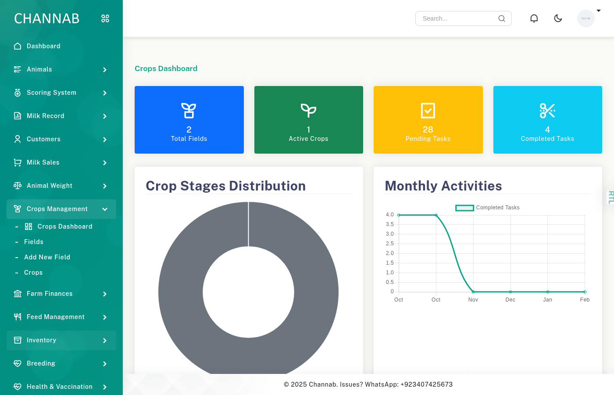Image resolution: width=614 pixels, height=395 pixels.
Task: Click the Animals sidebar icon
Action: click(17, 69)
